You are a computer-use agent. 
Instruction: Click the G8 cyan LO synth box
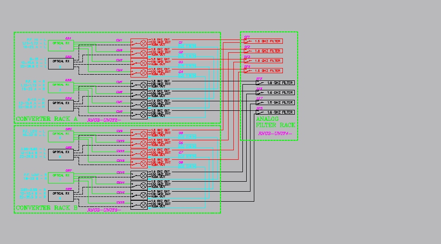pyautogui.click(x=187, y=166)
